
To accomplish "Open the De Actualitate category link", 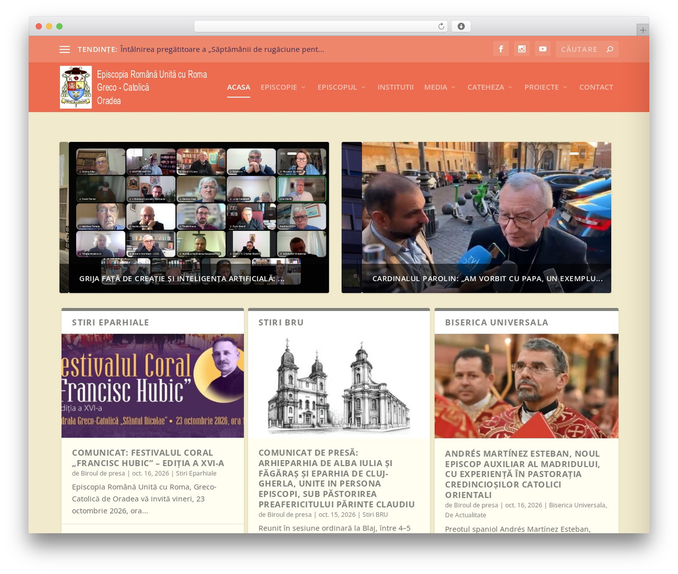I will coord(466,515).
